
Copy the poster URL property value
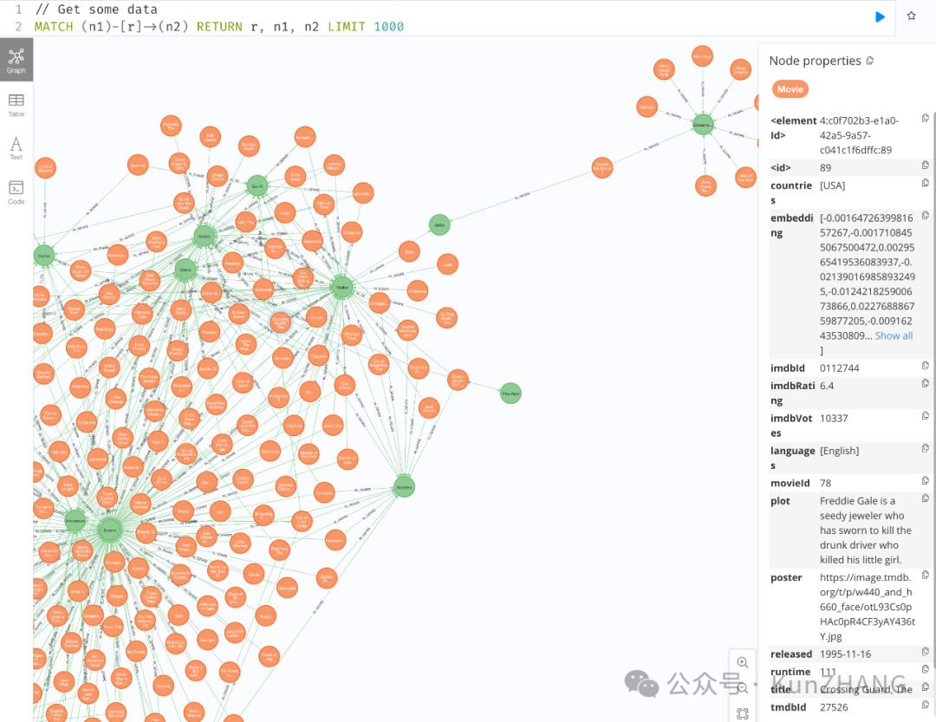coord(925,575)
